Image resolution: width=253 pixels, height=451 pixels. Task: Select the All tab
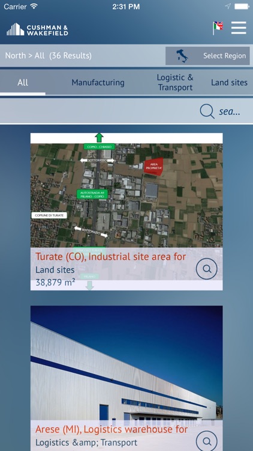click(23, 83)
